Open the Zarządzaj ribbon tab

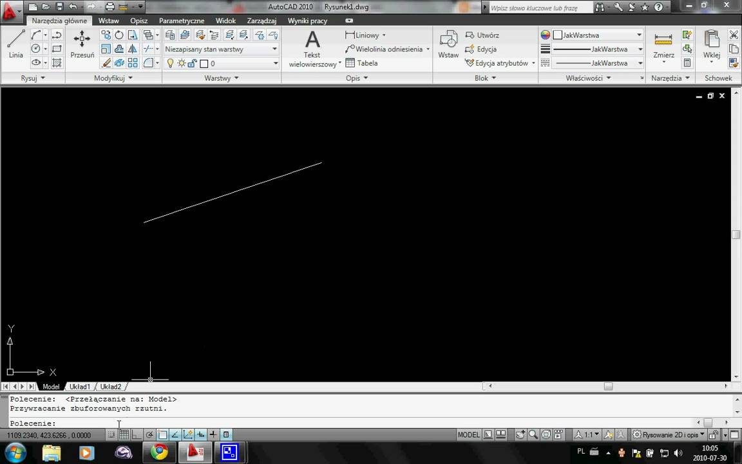pyautogui.click(x=262, y=21)
